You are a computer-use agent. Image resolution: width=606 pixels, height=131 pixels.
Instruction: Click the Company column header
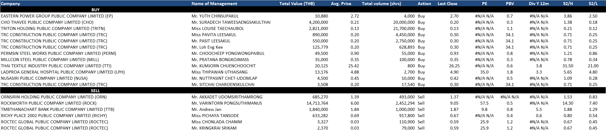tap(10, 4)
